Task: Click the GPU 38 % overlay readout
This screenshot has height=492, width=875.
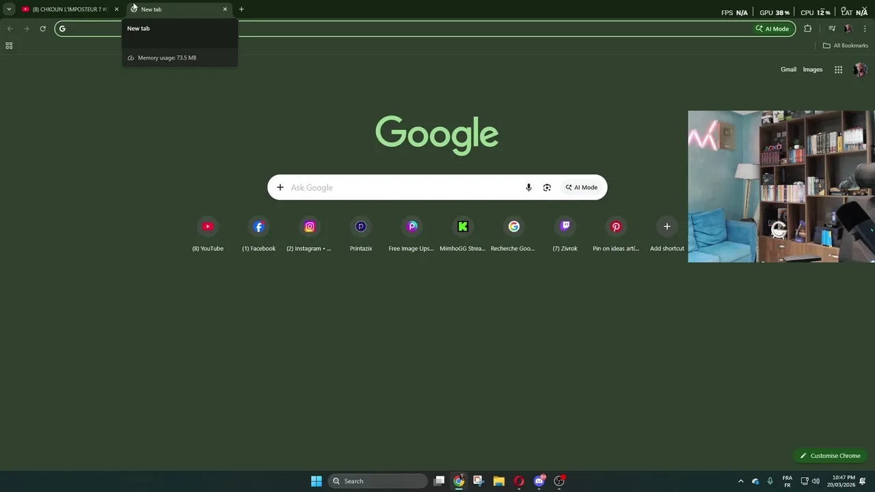Action: pos(775,12)
